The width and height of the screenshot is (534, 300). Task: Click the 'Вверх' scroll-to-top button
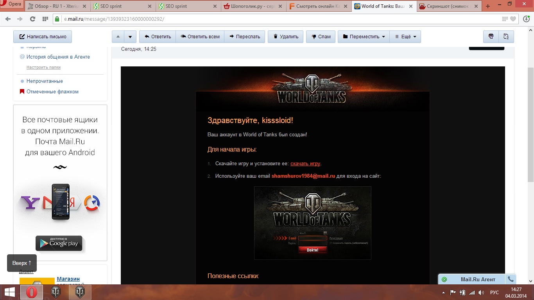[22, 263]
